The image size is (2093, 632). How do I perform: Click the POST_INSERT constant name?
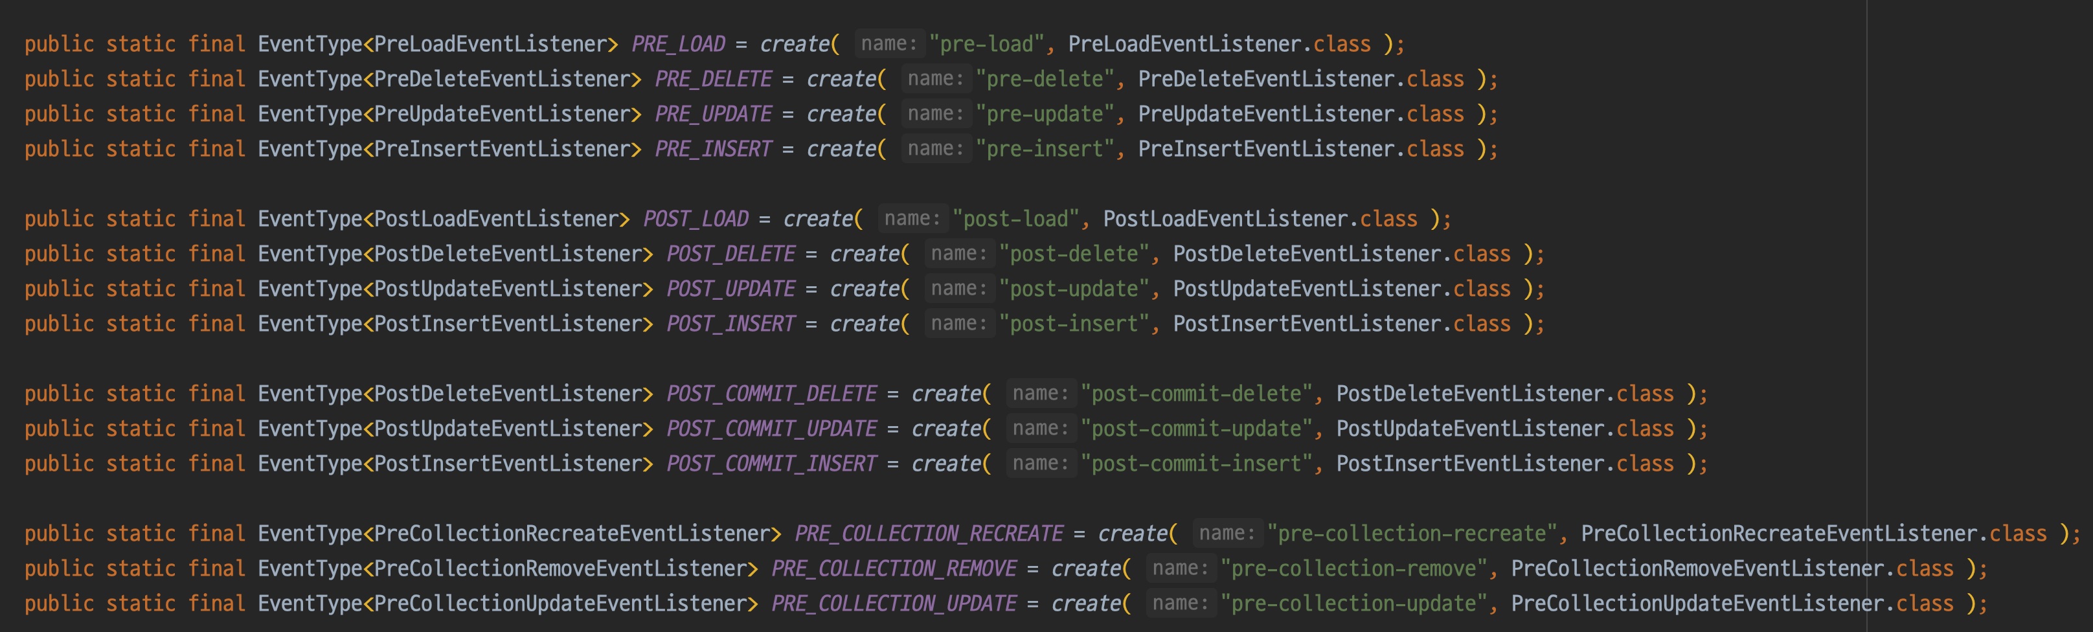730,323
